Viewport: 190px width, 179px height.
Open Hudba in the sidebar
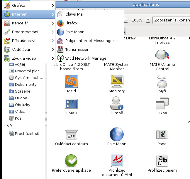(x=18, y=98)
